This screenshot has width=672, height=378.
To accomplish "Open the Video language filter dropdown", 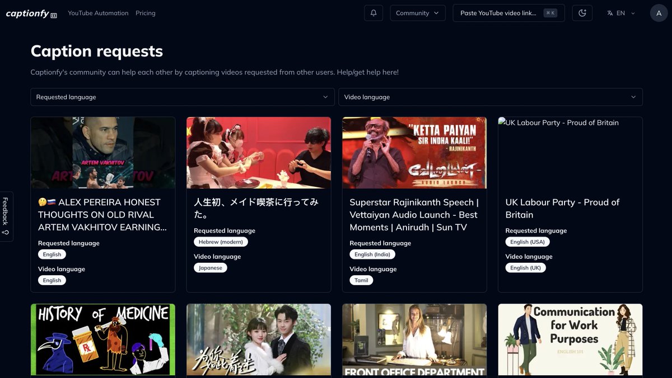I will click(491, 97).
